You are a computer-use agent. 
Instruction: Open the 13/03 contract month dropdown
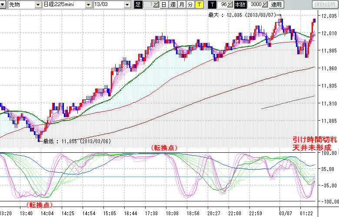point(127,5)
